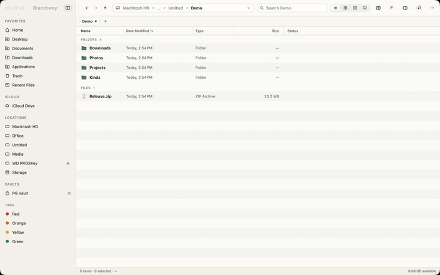Sort by Size column header

275,31
